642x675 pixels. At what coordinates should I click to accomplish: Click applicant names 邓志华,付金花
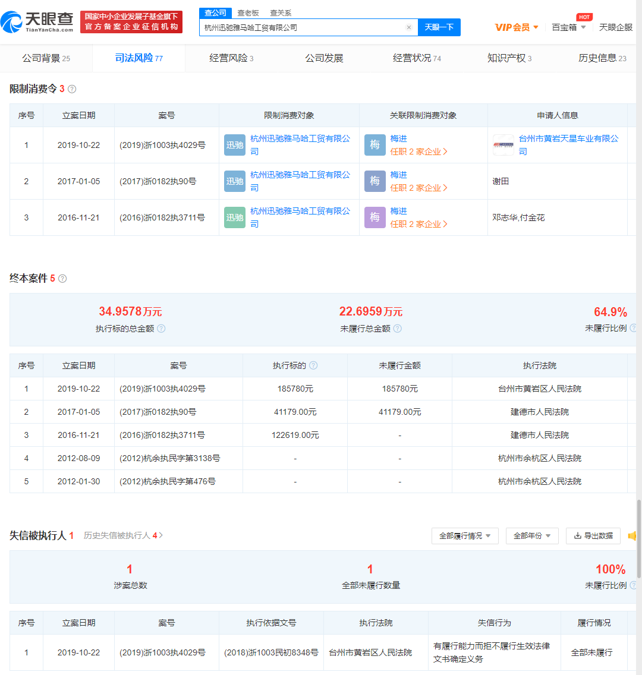tap(518, 217)
